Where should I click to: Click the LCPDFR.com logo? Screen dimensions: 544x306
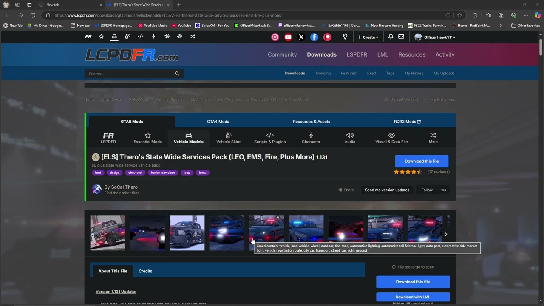point(132,55)
